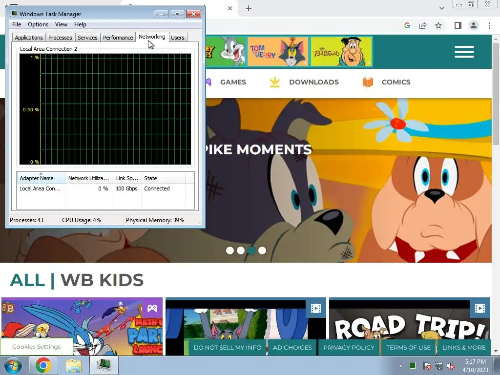Bookmark this page with the star icon
The width and height of the screenshot is (500, 375).
pyautogui.click(x=438, y=25)
